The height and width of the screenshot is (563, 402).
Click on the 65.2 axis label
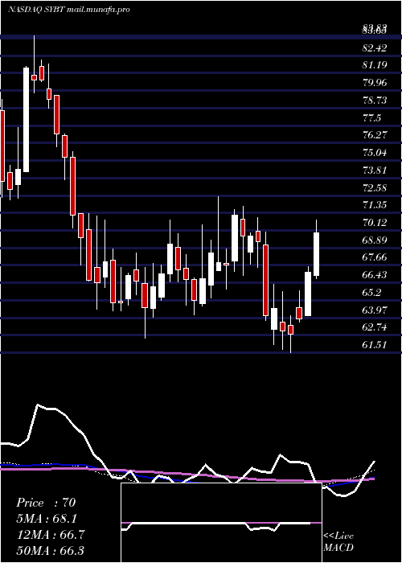371,292
